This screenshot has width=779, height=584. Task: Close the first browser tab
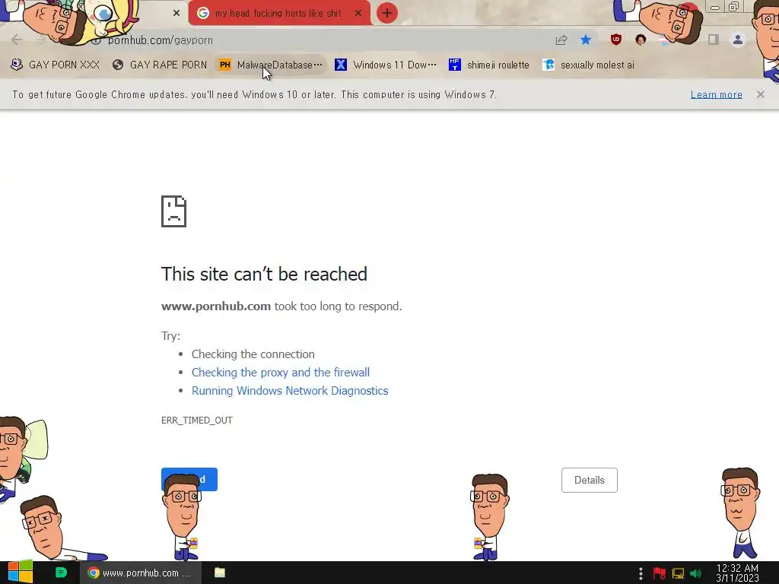pos(176,14)
